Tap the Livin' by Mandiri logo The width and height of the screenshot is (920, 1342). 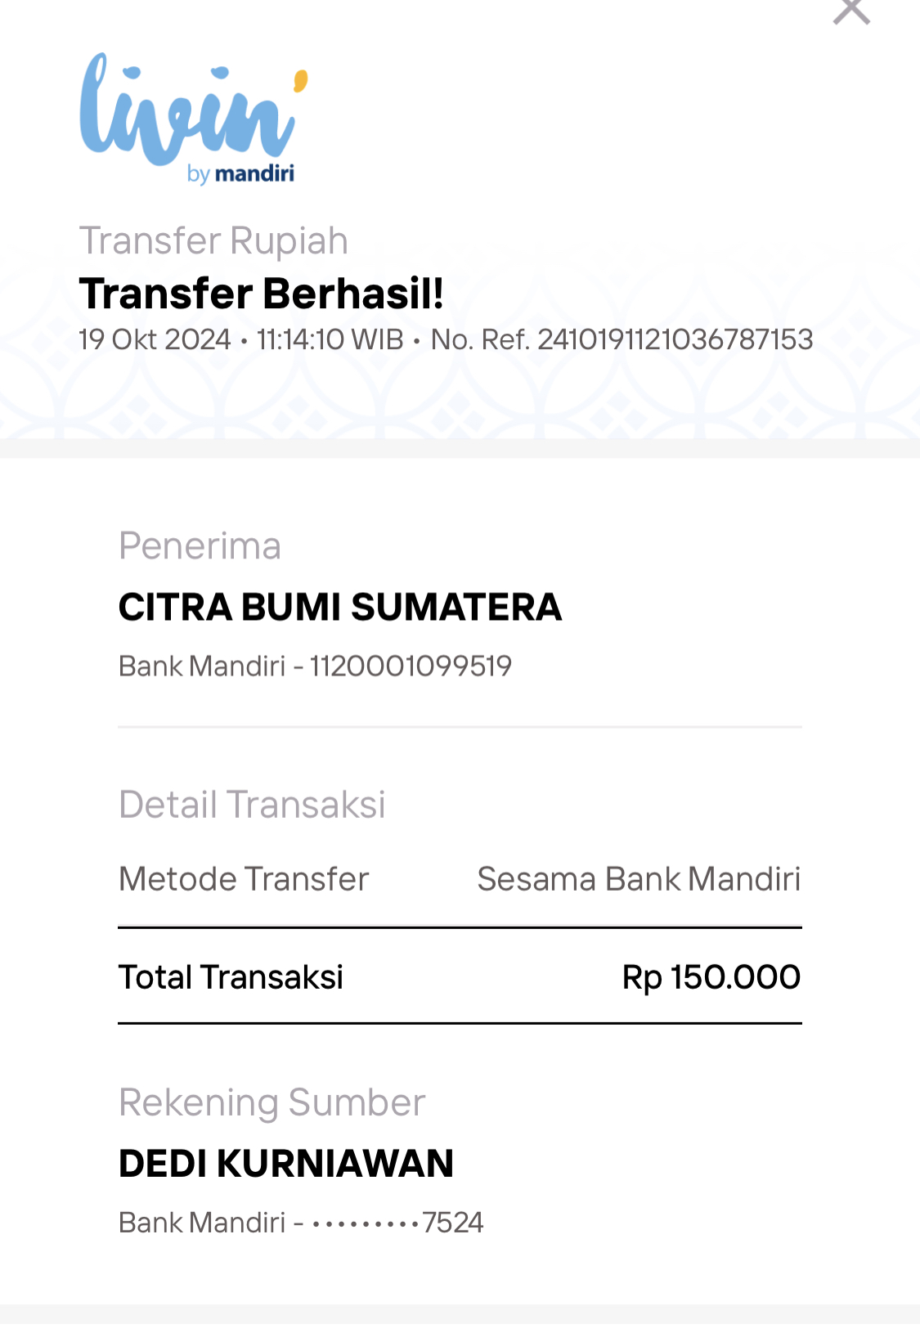(x=194, y=119)
